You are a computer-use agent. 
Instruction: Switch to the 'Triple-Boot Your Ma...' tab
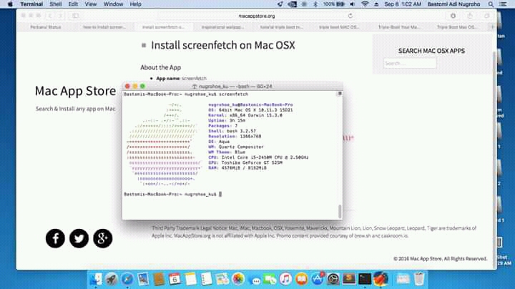pos(398,27)
